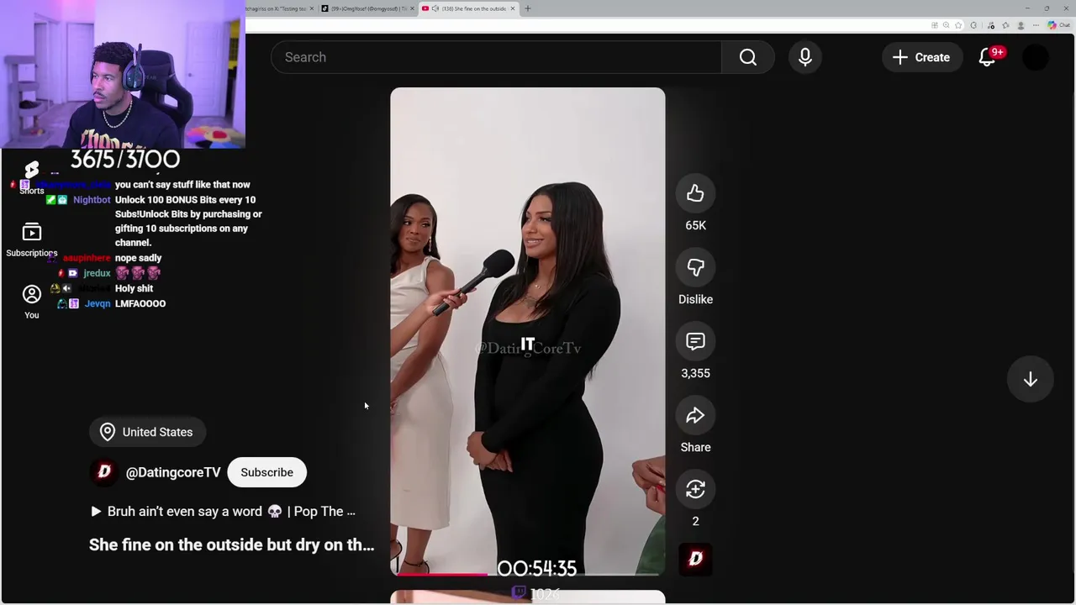The image size is (1076, 605).
Task: Open Subscriptions in the sidebar
Action: pos(31,240)
